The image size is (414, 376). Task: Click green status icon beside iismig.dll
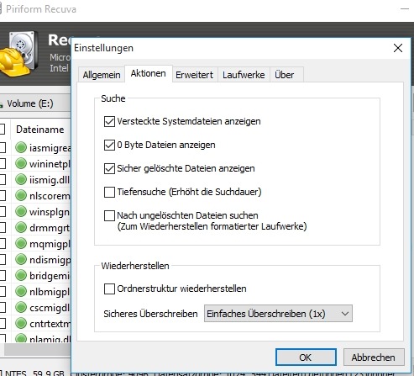(x=21, y=179)
